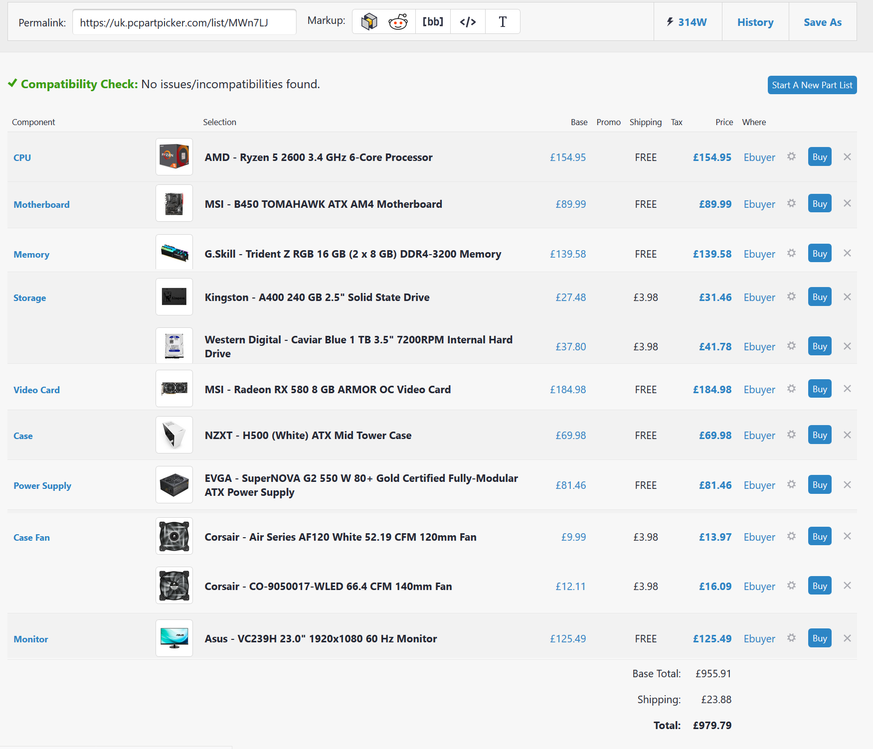The width and height of the screenshot is (873, 749).
Task: Open the Memory component category
Action: (x=31, y=255)
